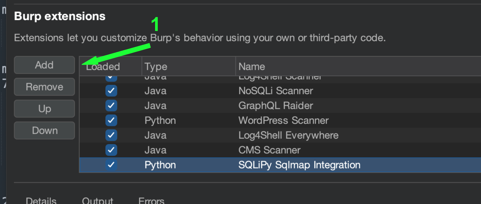The width and height of the screenshot is (481, 204).
Task: Uncheck Loaded for CMS Scanner
Action: pyautogui.click(x=111, y=150)
